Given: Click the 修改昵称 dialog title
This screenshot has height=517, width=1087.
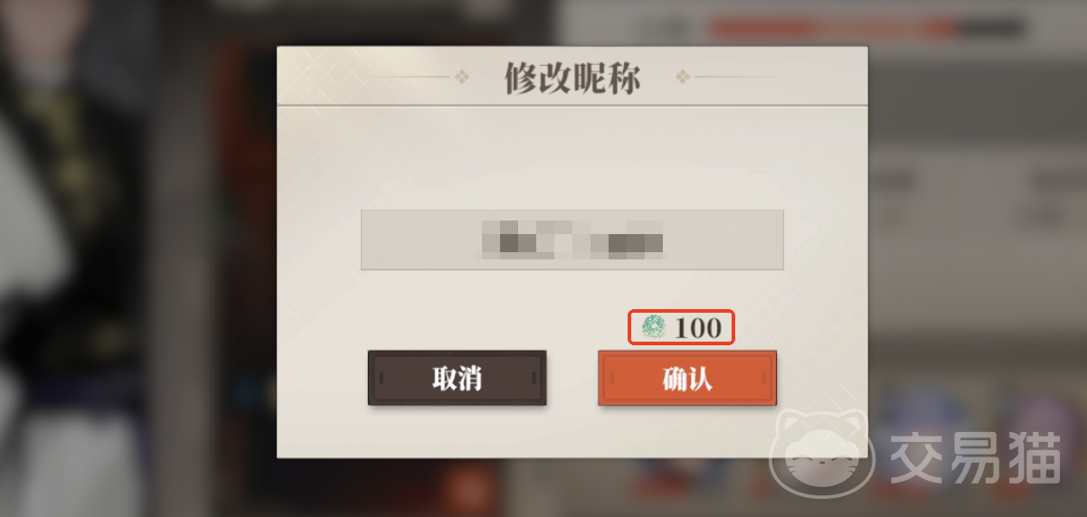Looking at the screenshot, I should (x=572, y=79).
